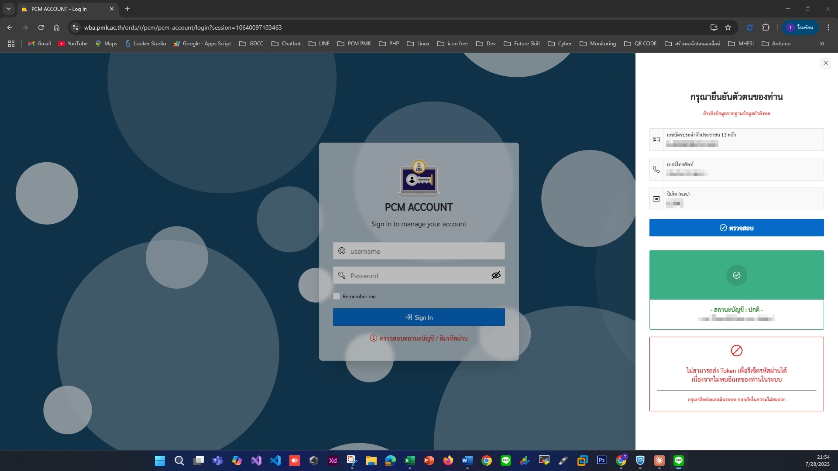
Task: Close the identity verification side panel
Action: [x=825, y=63]
